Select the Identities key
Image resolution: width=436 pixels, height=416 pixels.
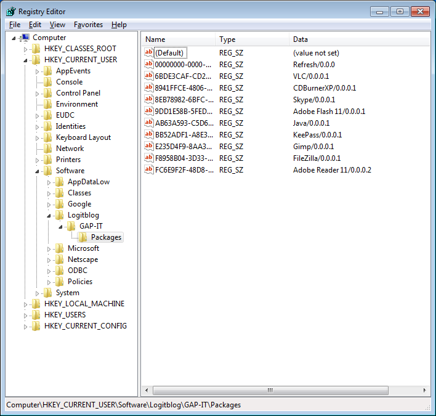[x=71, y=126]
